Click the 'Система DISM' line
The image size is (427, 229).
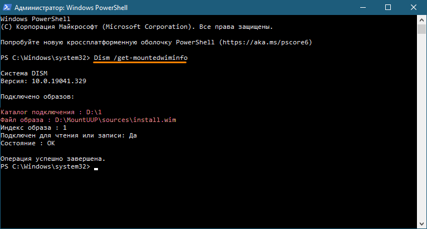point(24,73)
